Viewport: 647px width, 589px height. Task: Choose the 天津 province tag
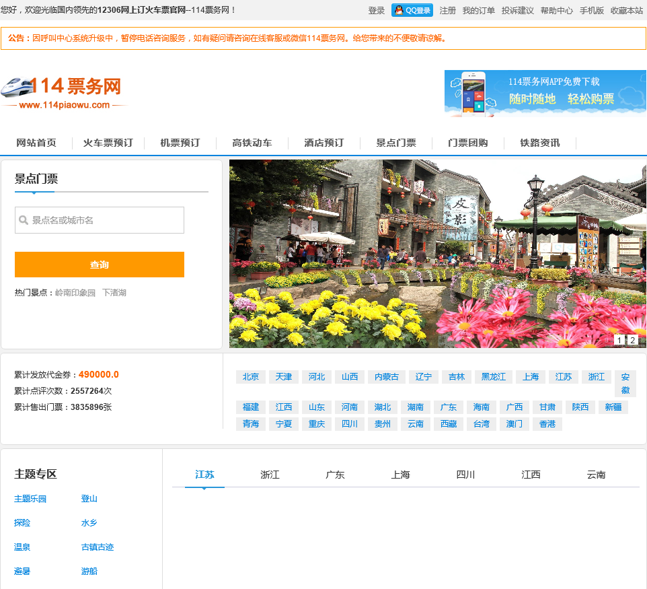283,377
